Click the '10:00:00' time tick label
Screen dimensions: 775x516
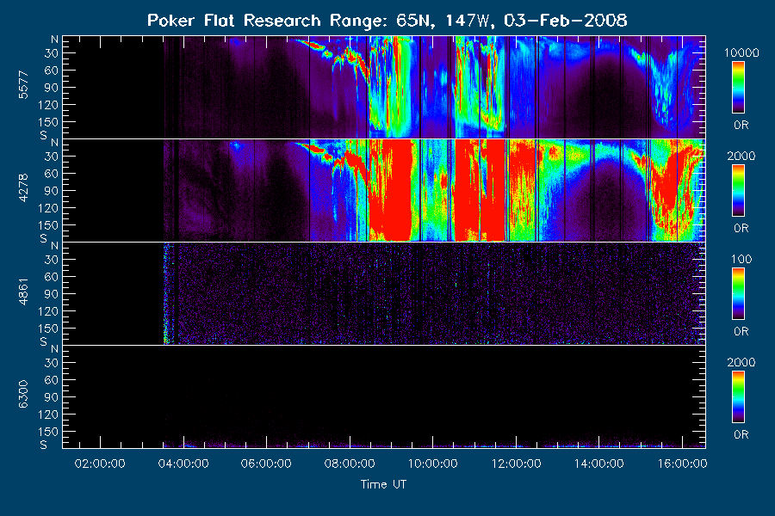click(433, 464)
